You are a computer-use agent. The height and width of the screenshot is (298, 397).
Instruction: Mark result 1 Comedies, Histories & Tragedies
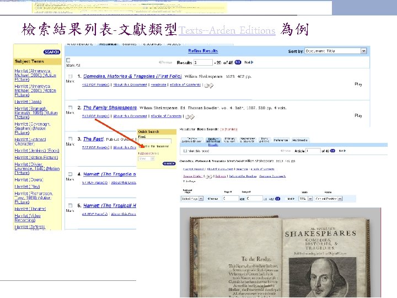click(70, 76)
